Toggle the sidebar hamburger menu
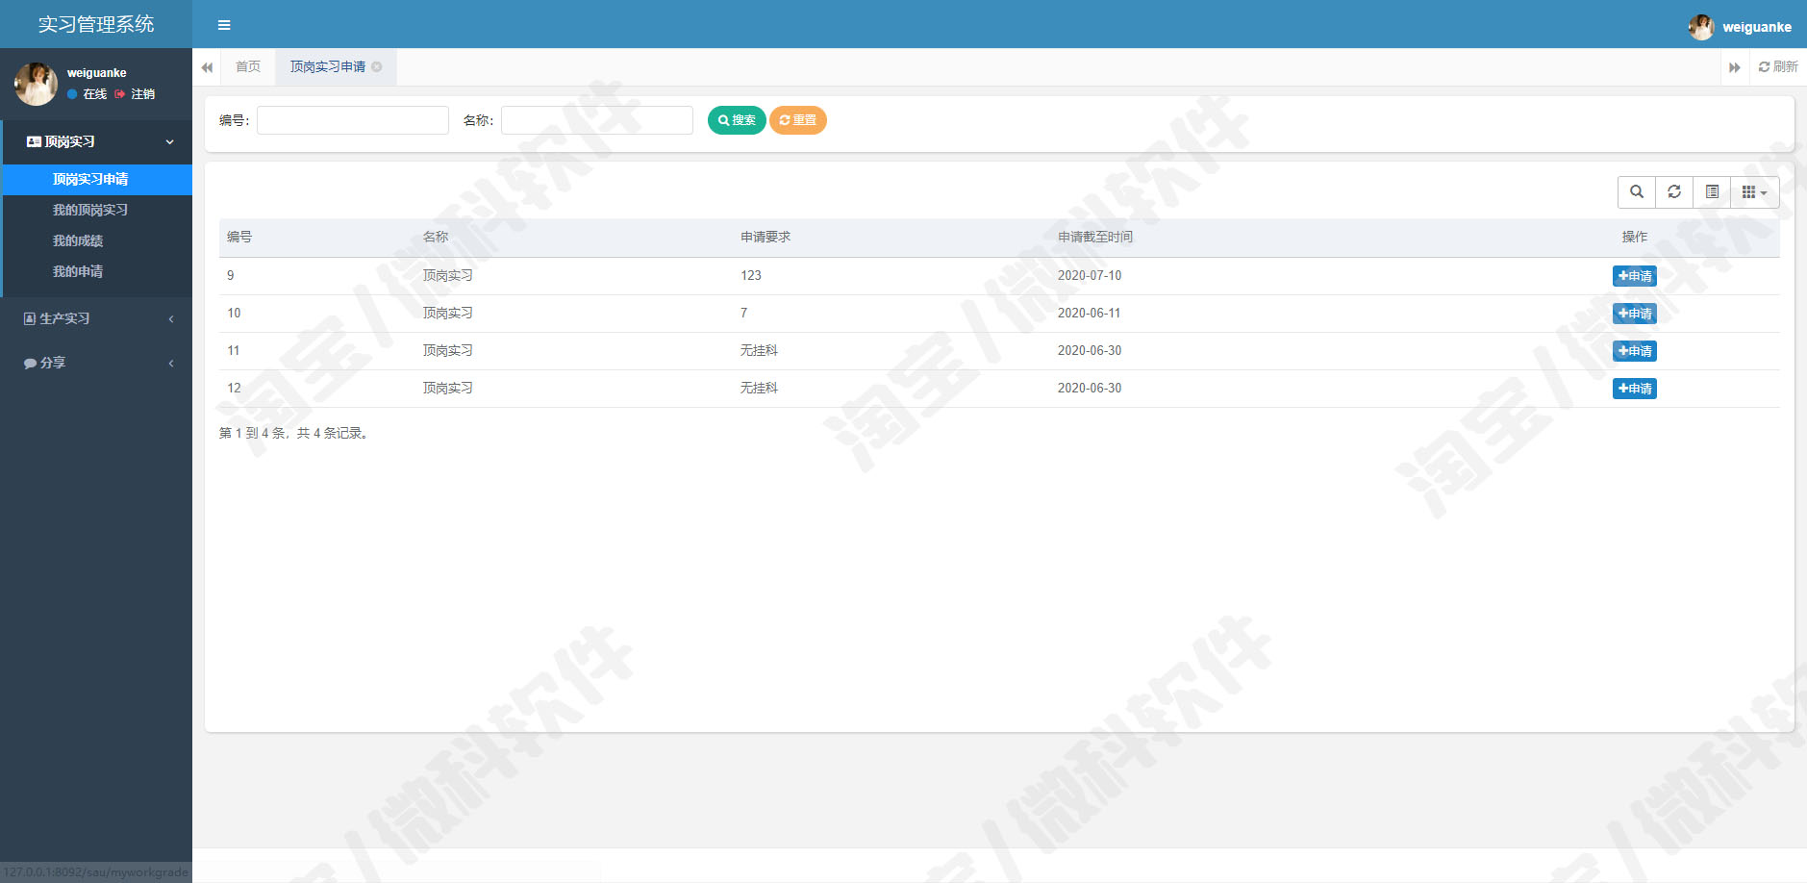1807x883 pixels. (224, 25)
